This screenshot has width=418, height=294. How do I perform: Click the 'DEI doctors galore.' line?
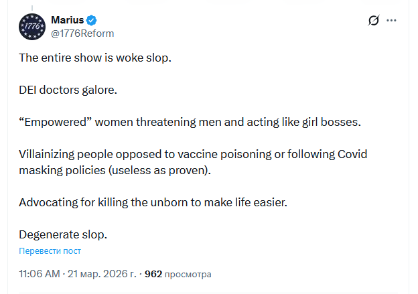click(68, 90)
